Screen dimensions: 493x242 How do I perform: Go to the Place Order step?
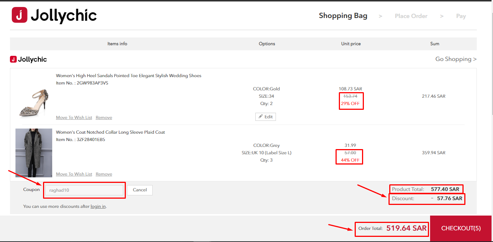pos(411,16)
